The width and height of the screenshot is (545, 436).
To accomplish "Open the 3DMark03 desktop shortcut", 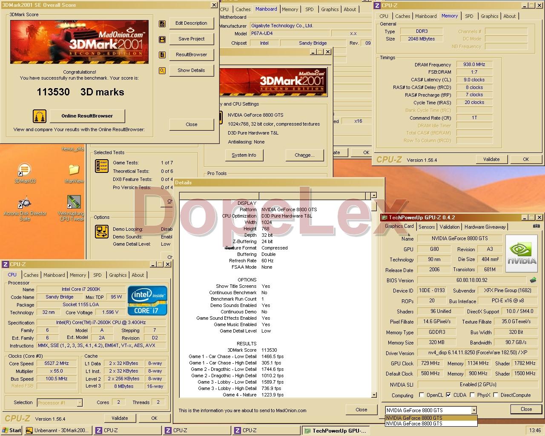I will click(25, 169).
